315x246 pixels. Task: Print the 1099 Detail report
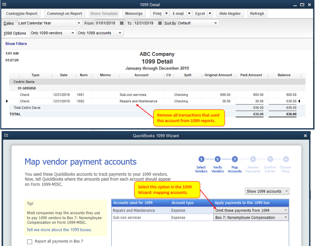157,14
